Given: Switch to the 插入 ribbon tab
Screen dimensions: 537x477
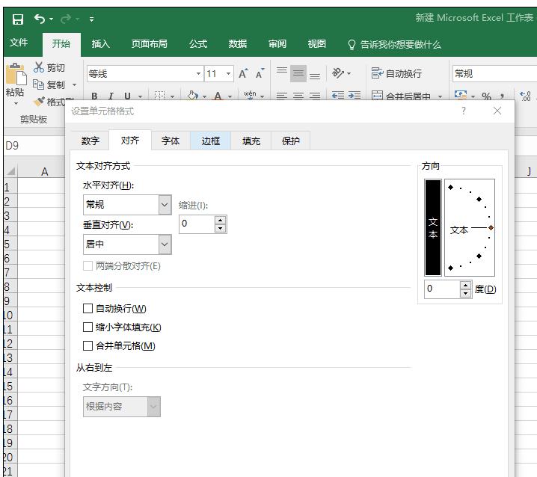Looking at the screenshot, I should (100, 44).
